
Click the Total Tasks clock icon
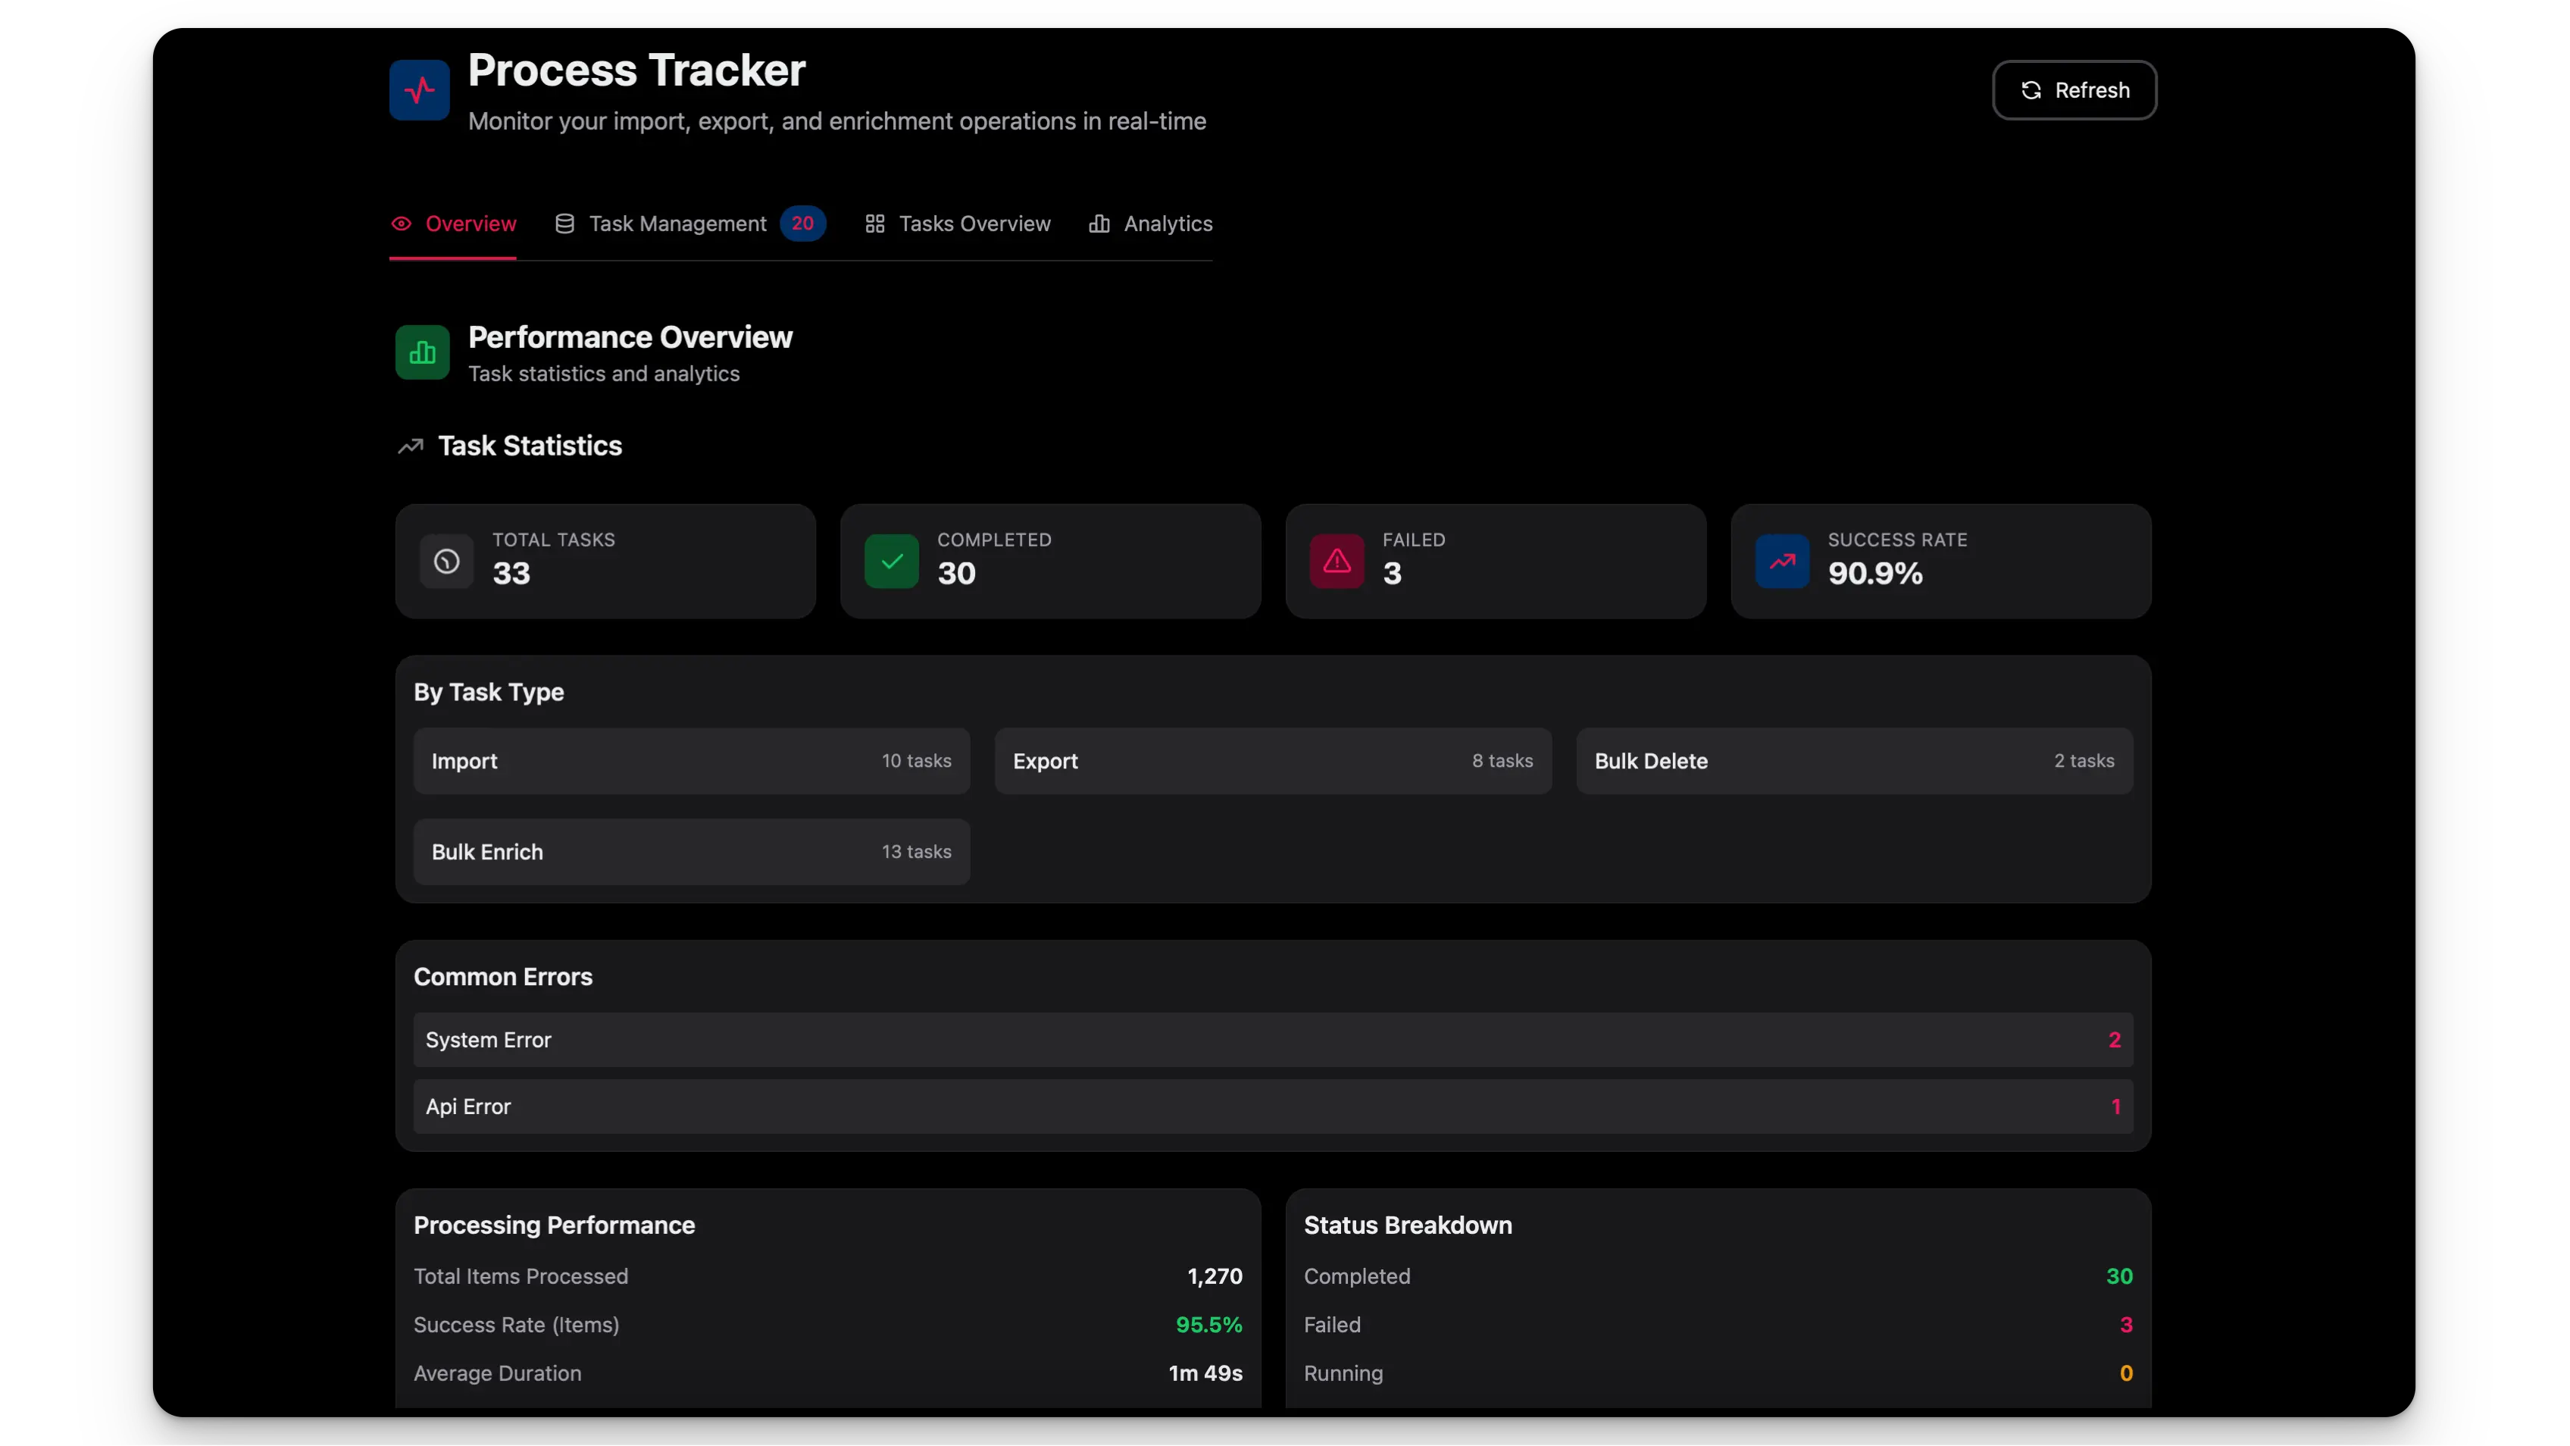point(446,561)
